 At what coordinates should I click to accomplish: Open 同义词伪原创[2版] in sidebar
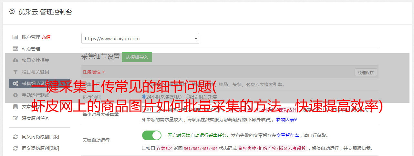click(41, 148)
